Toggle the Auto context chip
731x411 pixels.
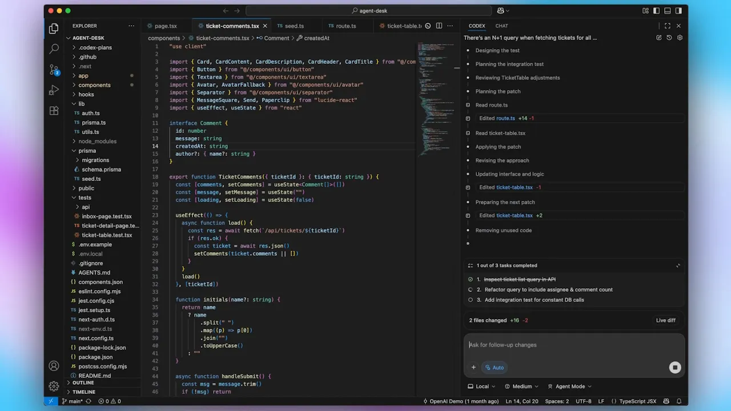(495, 368)
